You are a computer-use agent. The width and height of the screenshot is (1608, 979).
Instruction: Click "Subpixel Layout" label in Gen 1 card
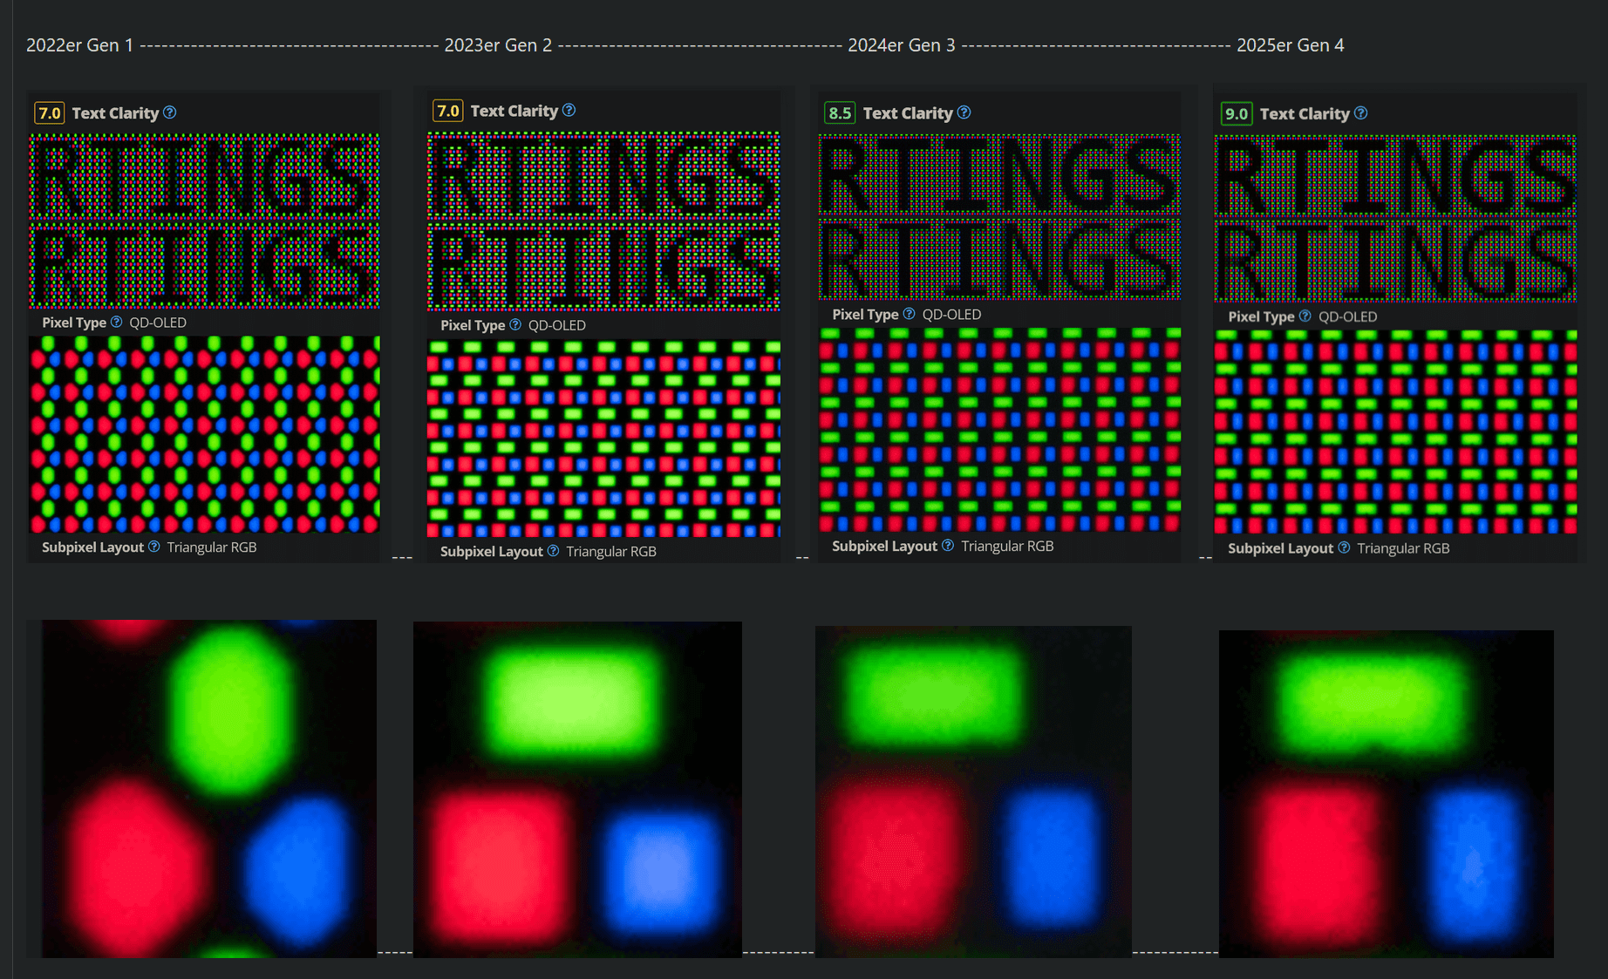(x=92, y=547)
